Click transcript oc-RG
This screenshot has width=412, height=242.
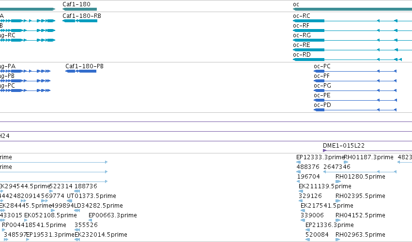(x=302, y=35)
